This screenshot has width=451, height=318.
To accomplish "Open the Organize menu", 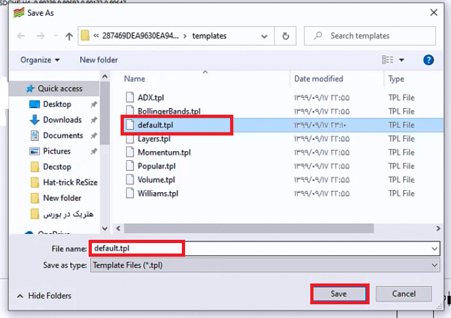I will click(40, 60).
